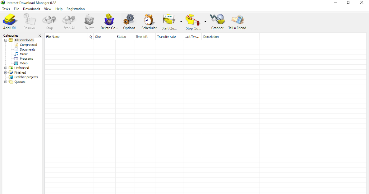This screenshot has width=369, height=194.
Task: Open the Help menu
Action: point(59,9)
